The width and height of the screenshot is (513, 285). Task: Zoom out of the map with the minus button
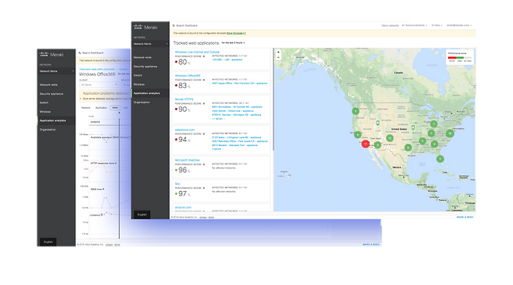(279, 57)
